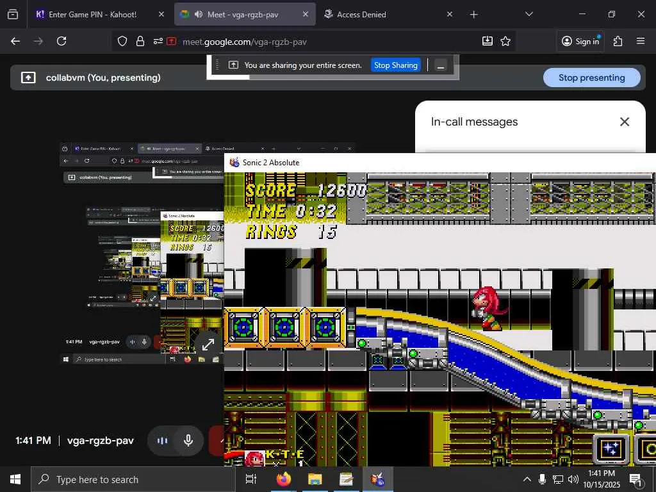
Task: Click Sonic 2 Absolute window icon
Action: [x=234, y=162]
